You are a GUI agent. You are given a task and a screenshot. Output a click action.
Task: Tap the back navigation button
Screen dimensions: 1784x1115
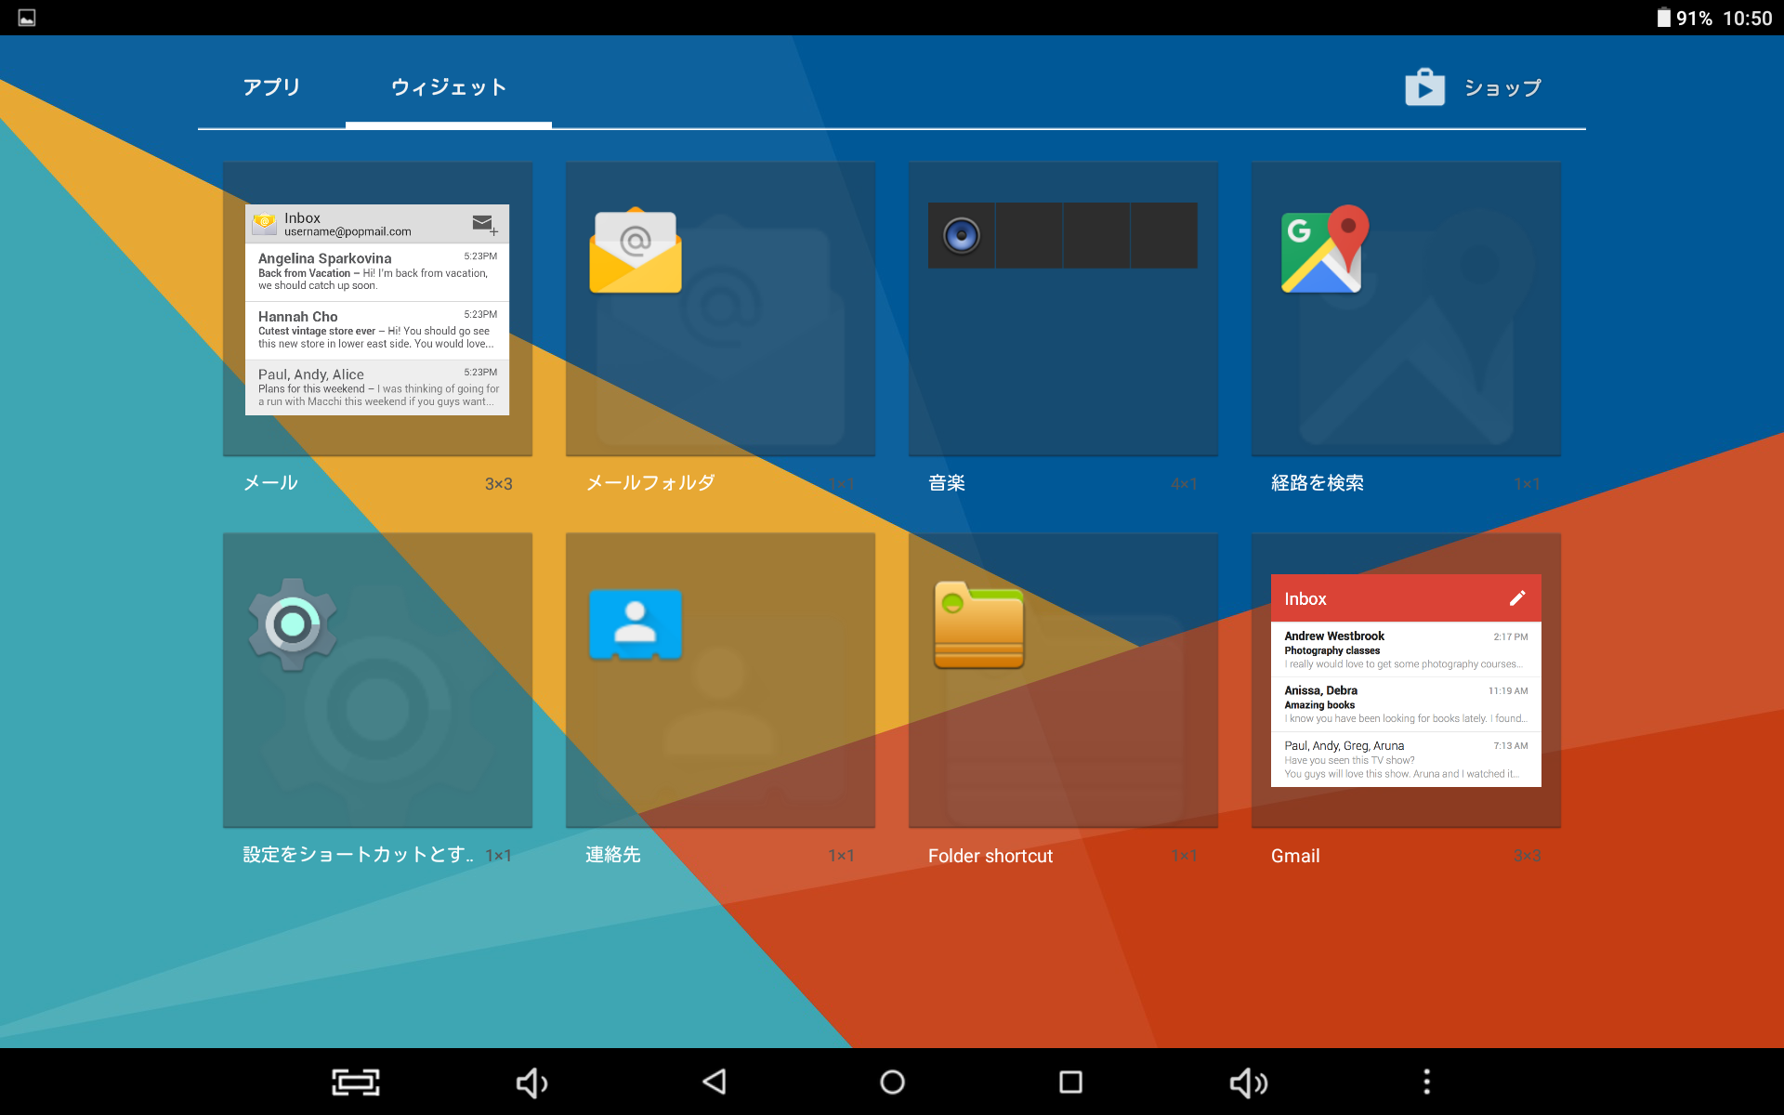[714, 1082]
